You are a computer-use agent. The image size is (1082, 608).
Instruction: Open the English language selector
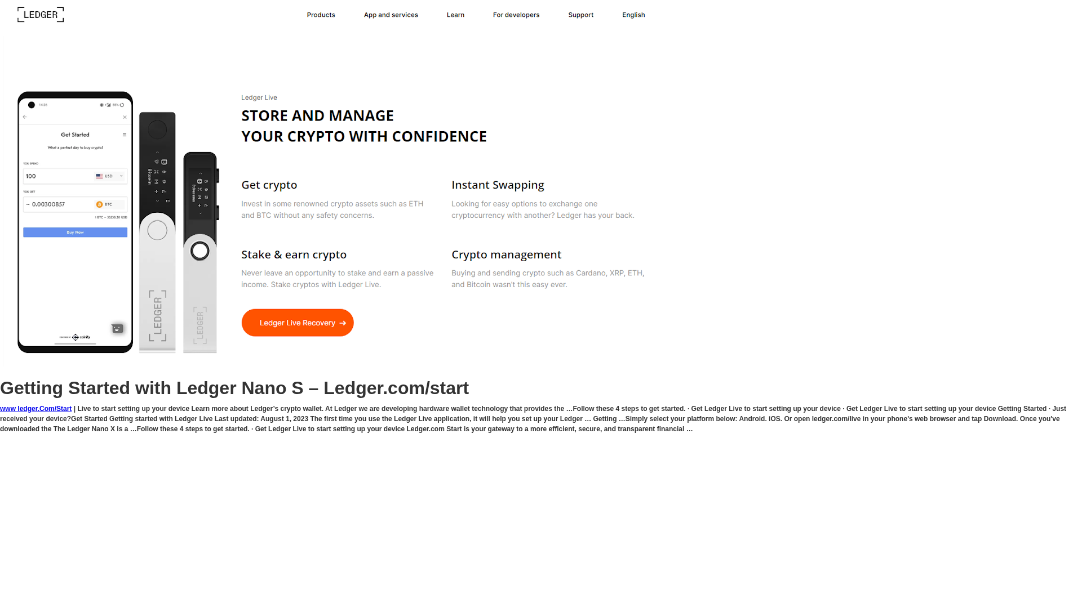(x=633, y=15)
